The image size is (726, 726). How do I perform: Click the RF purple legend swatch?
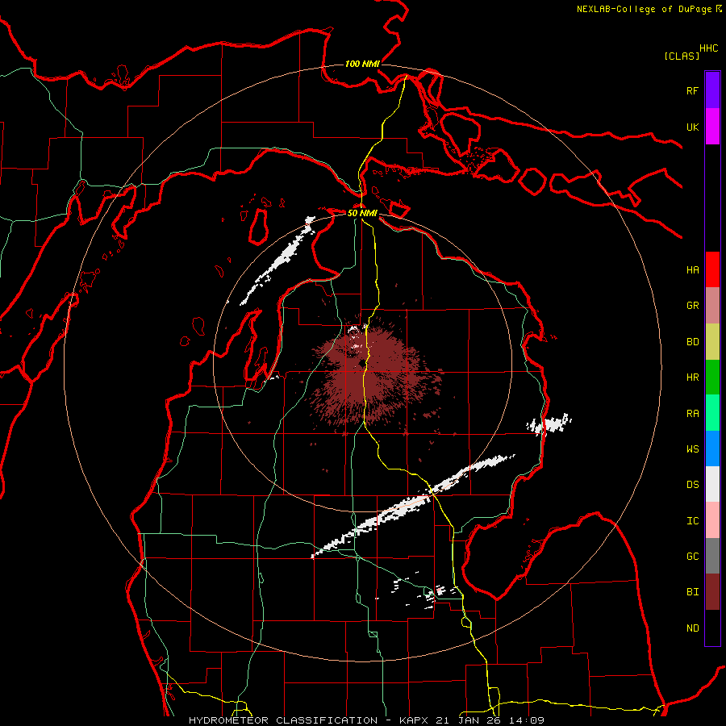pos(712,90)
